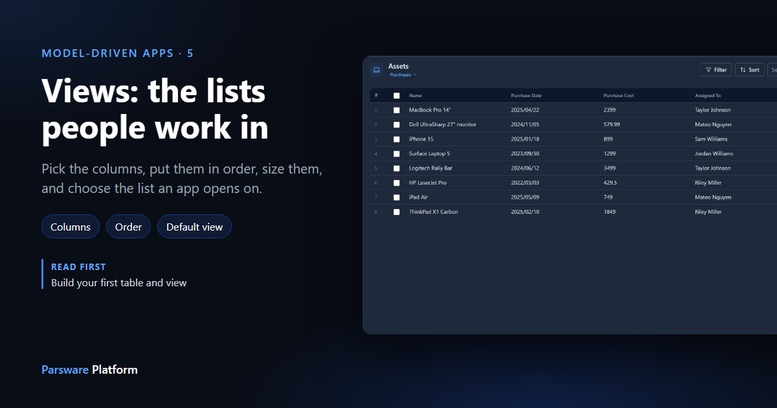Check the iPhone 15 row checkbox
This screenshot has width=777, height=408.
coord(397,139)
